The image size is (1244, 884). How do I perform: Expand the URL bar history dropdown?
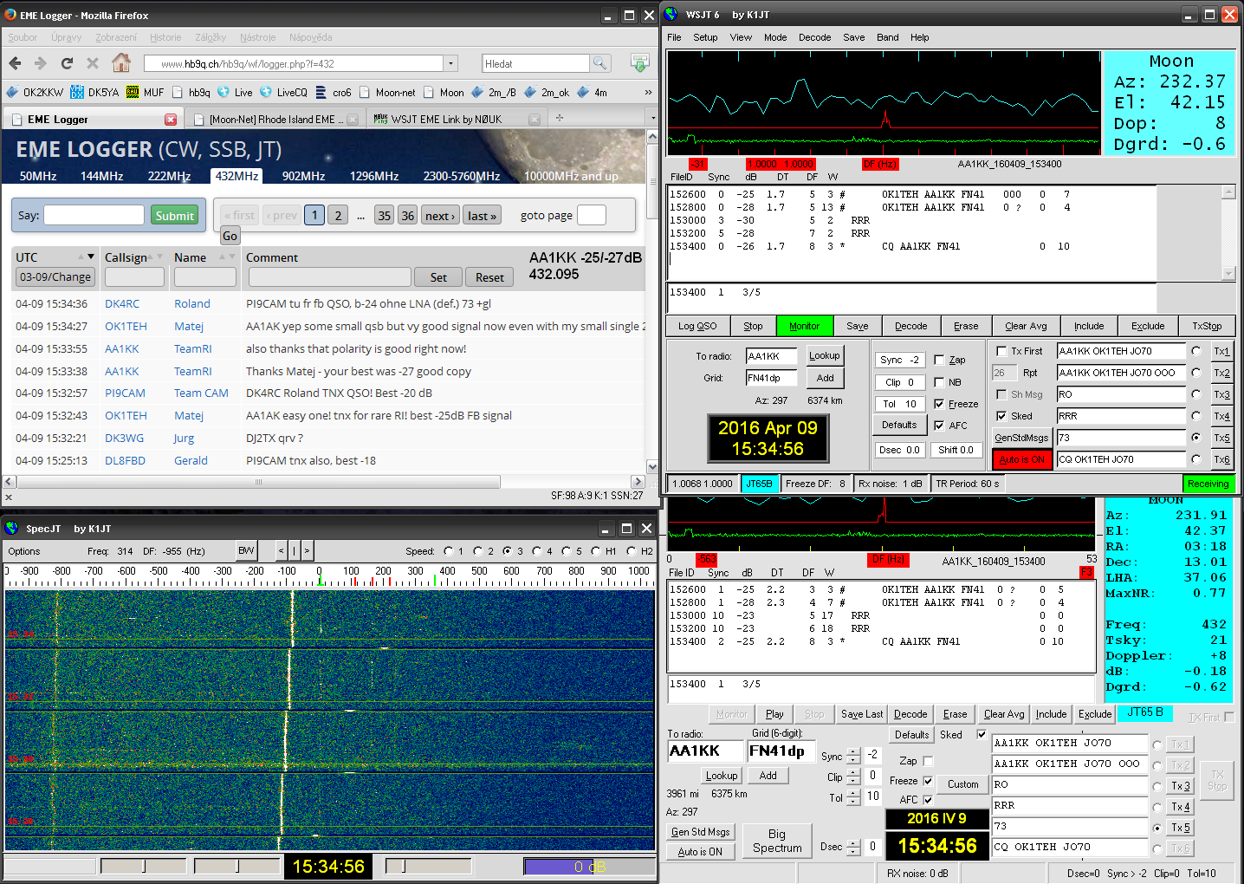450,63
